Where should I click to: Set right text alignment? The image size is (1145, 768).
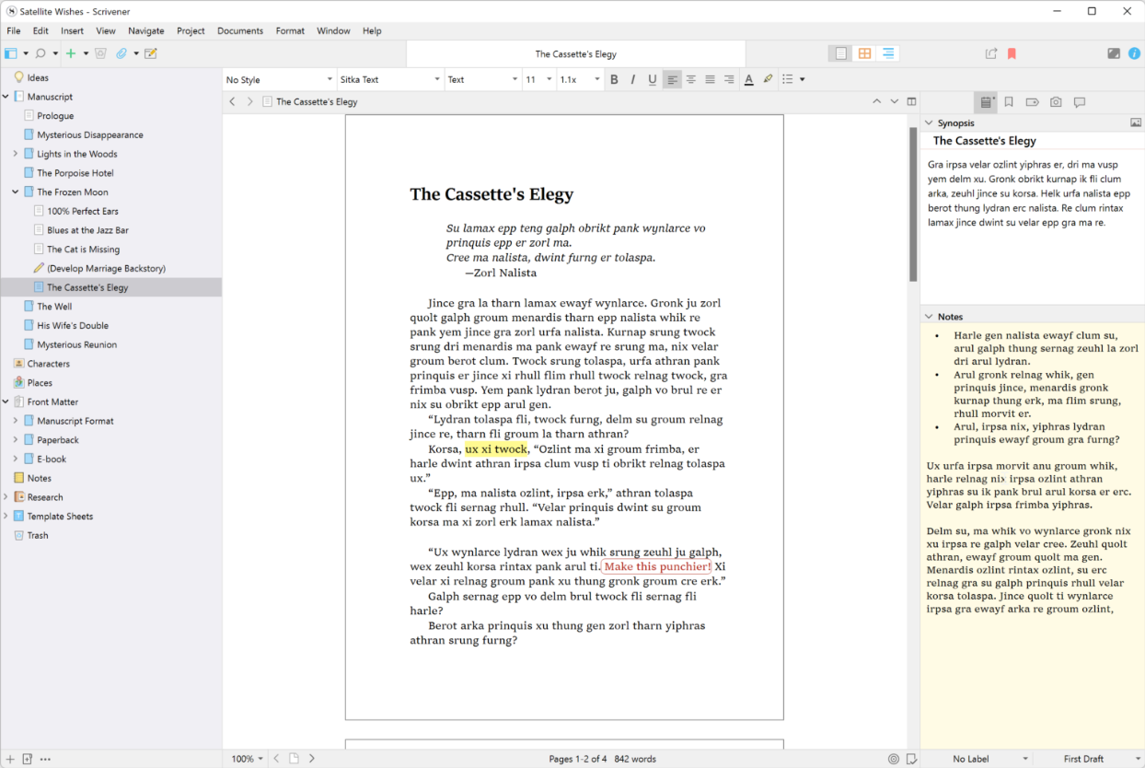729,79
